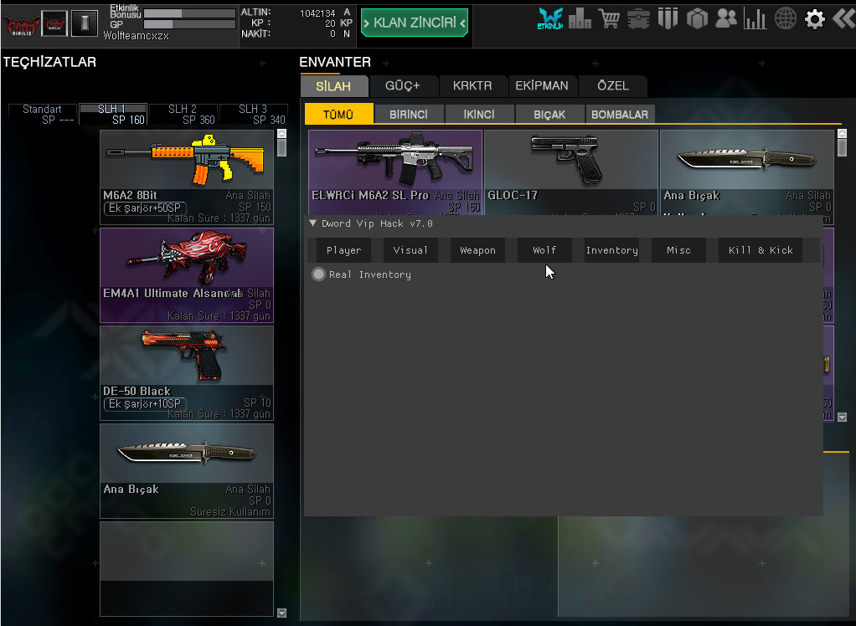Open the Kill & Kick hack tab
This screenshot has width=856, height=626.
[761, 250]
